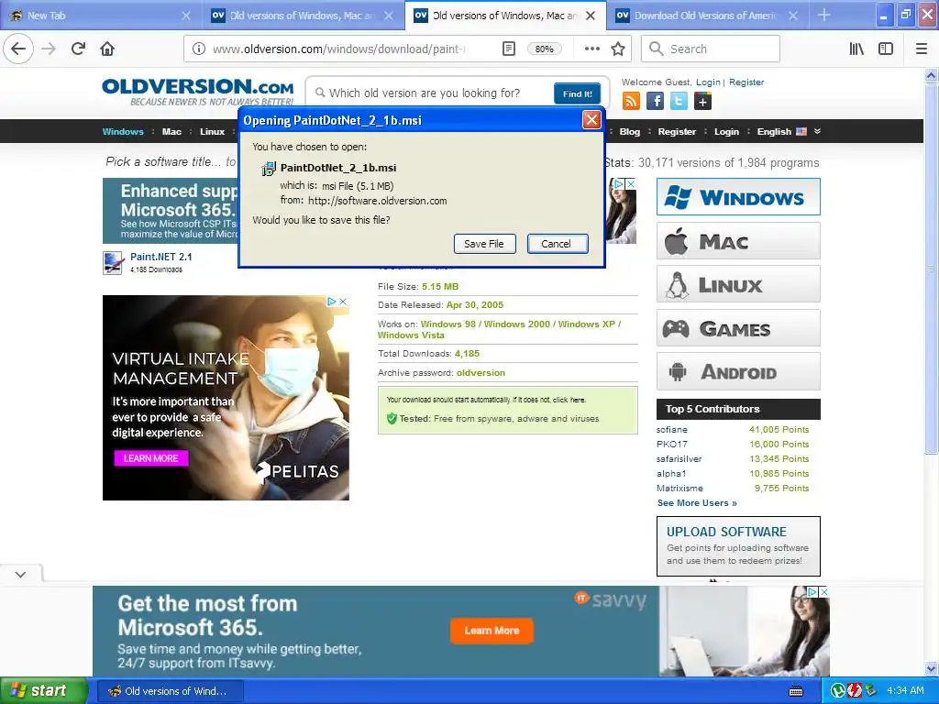This screenshot has width=939, height=704.
Task: Click the browser Search box
Action: pos(711,49)
